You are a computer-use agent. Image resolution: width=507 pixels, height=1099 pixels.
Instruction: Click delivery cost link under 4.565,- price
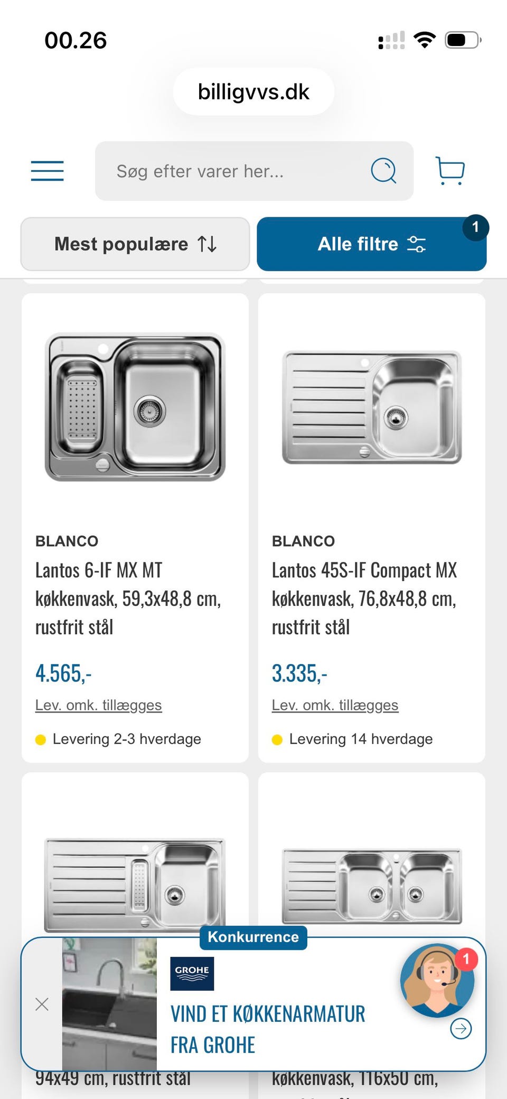[x=98, y=705]
